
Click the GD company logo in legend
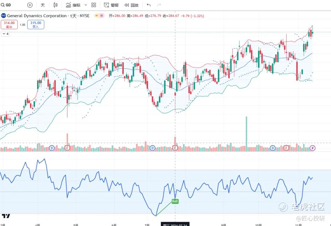[3, 16]
